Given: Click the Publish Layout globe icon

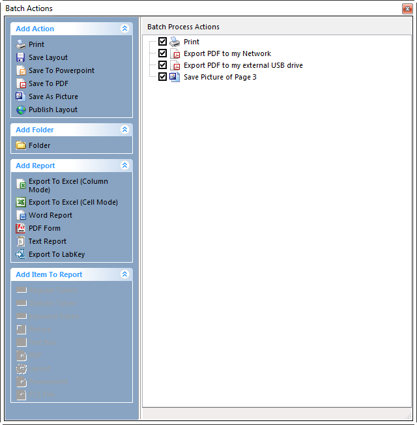Looking at the screenshot, I should [x=21, y=110].
